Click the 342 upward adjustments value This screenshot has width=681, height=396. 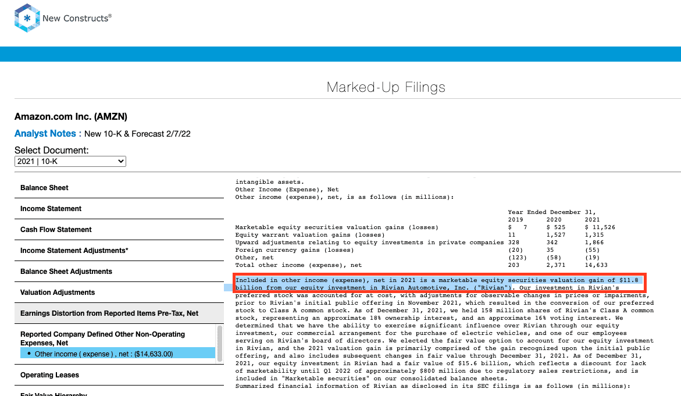pyautogui.click(x=552, y=242)
